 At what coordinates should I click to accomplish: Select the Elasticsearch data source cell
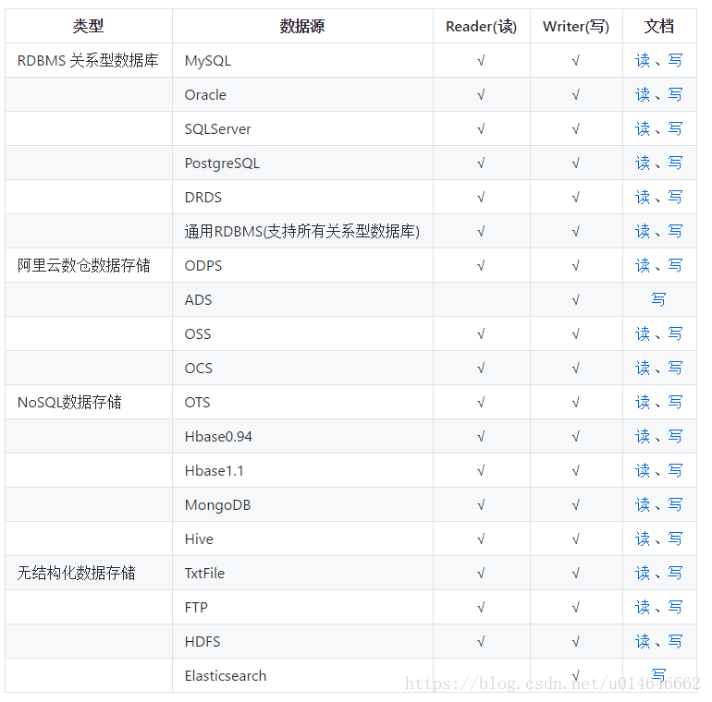[302, 675]
